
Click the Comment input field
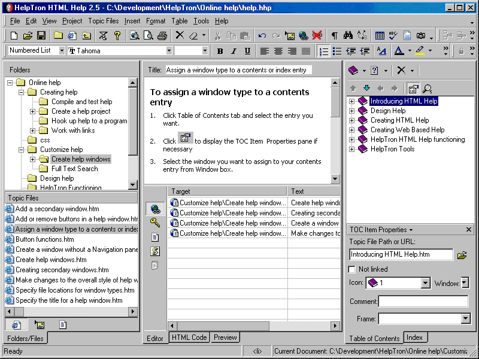point(423,302)
